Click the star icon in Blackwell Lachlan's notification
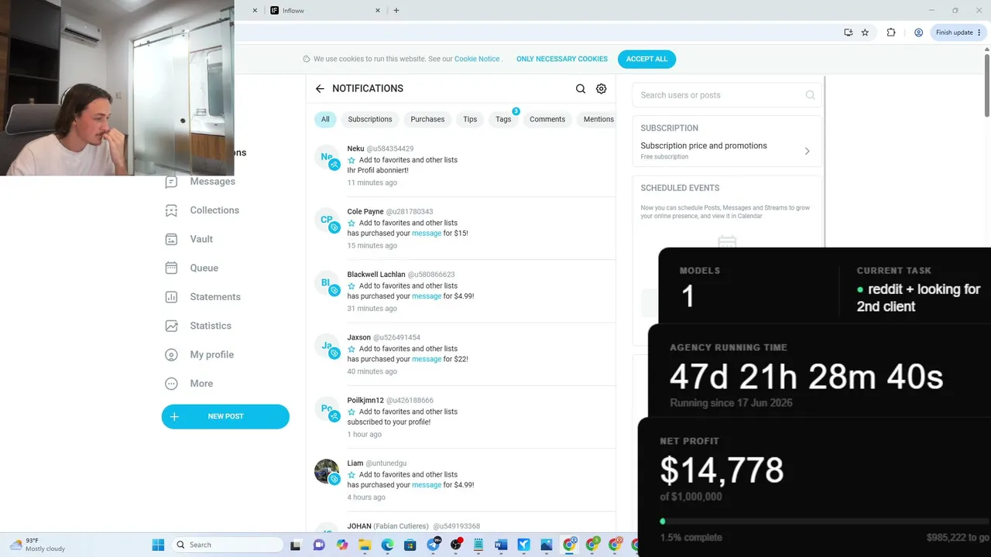991x557 pixels. click(351, 285)
